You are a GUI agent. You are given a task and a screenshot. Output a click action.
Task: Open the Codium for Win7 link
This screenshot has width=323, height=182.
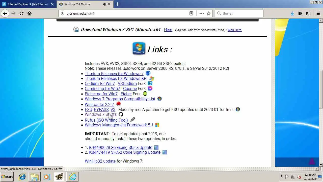(x=100, y=83)
